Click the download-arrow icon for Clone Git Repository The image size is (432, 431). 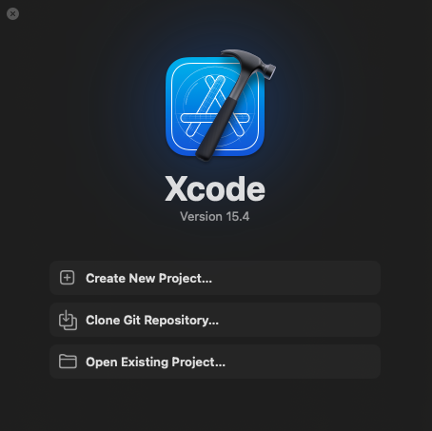click(x=68, y=320)
